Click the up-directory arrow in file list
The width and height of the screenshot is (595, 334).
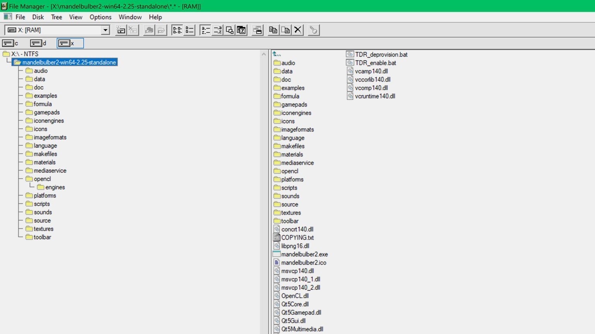click(x=277, y=54)
